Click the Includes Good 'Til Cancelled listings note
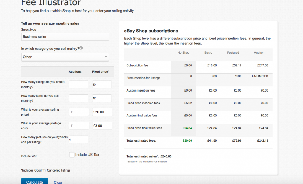This screenshot has height=184, width=303. pos(46,170)
